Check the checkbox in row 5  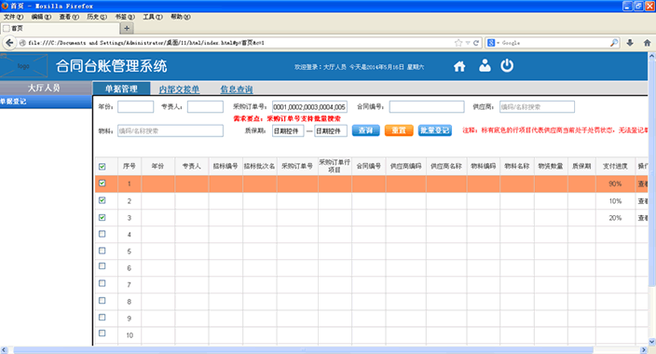tap(102, 251)
